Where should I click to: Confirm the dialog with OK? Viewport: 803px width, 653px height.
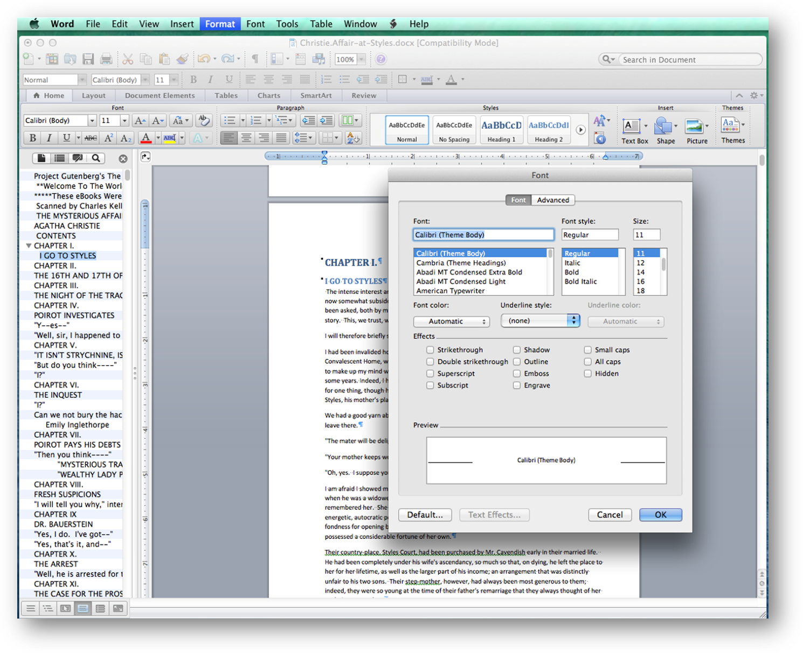[660, 515]
